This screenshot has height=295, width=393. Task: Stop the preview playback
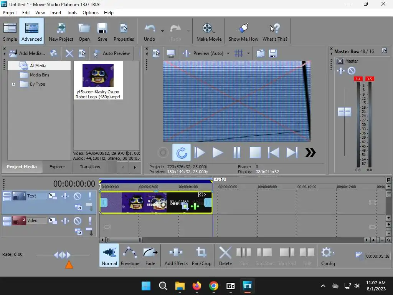[x=255, y=152]
